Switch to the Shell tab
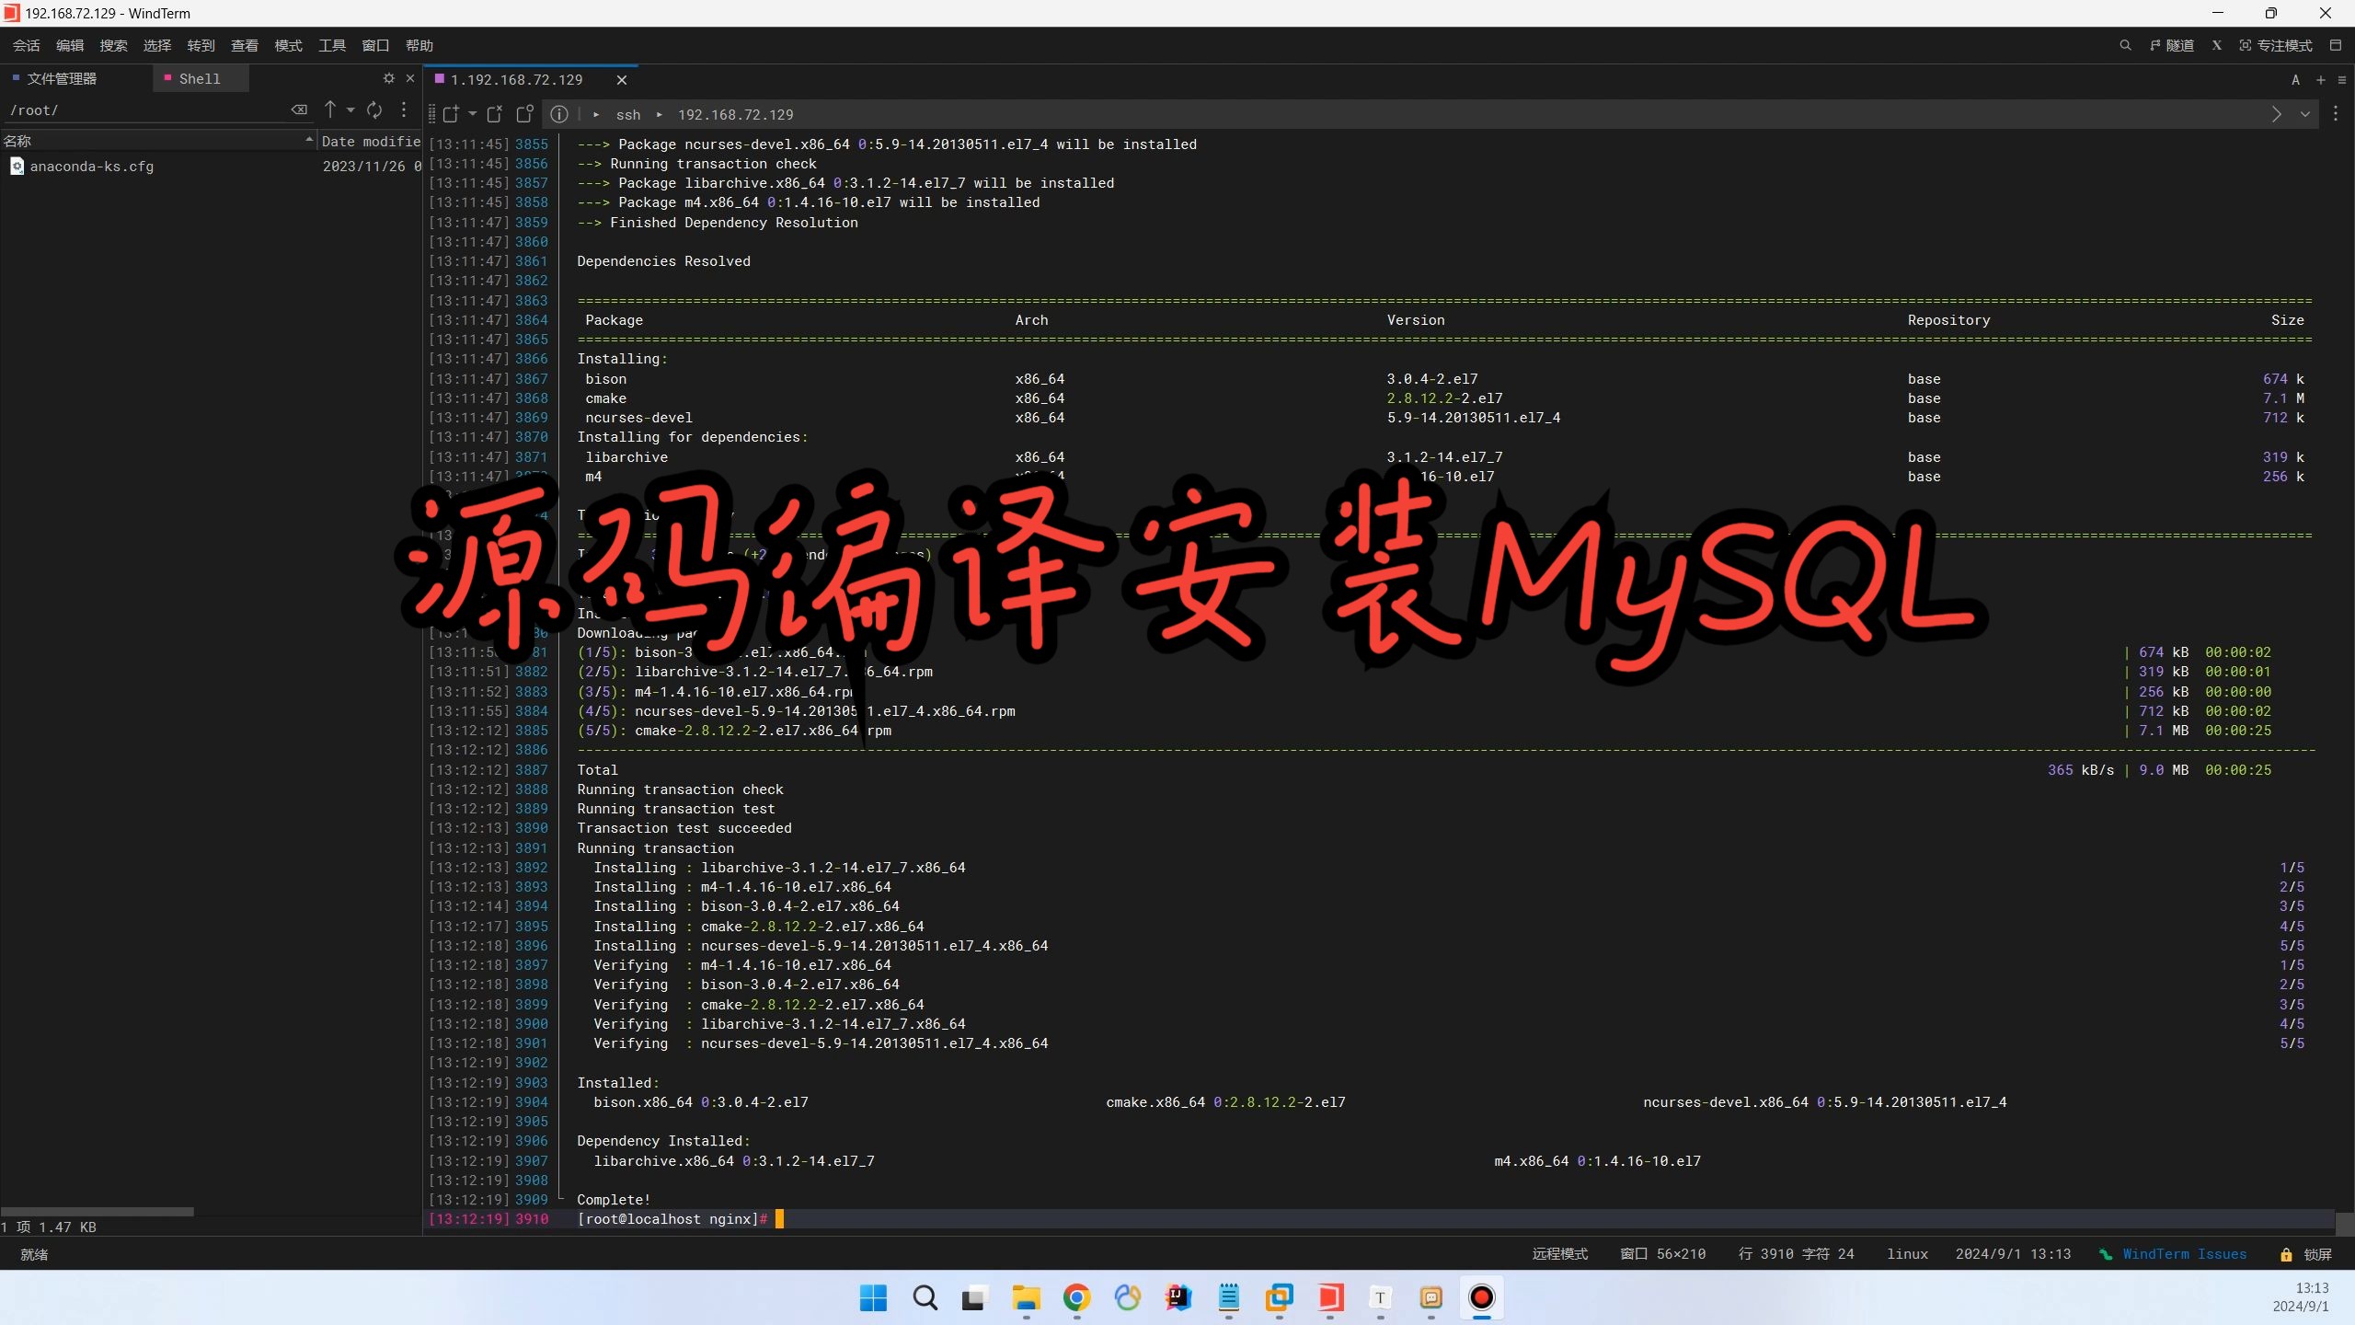Screen dimensions: 2355x1325 (200, 79)
